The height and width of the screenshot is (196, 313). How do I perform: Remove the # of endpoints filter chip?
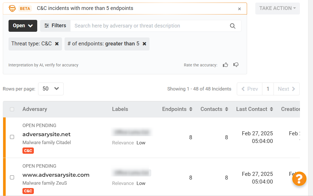[x=144, y=44]
